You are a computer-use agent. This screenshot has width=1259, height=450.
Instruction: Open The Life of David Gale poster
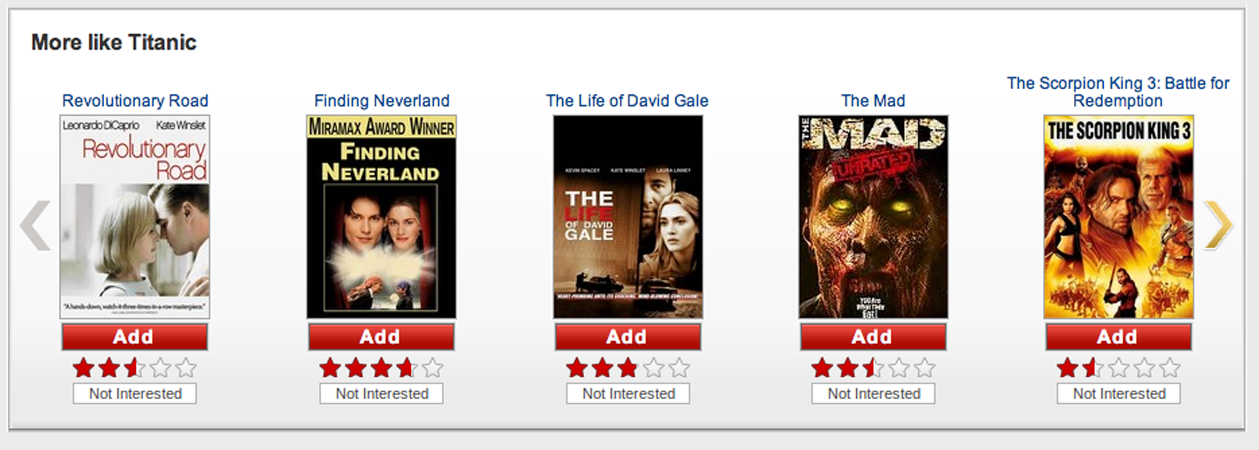pyautogui.click(x=628, y=217)
